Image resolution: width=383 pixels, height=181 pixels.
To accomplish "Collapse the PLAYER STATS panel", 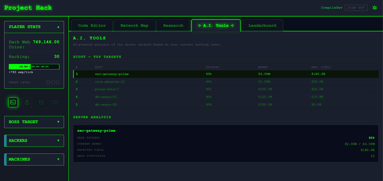I will [58, 27].
